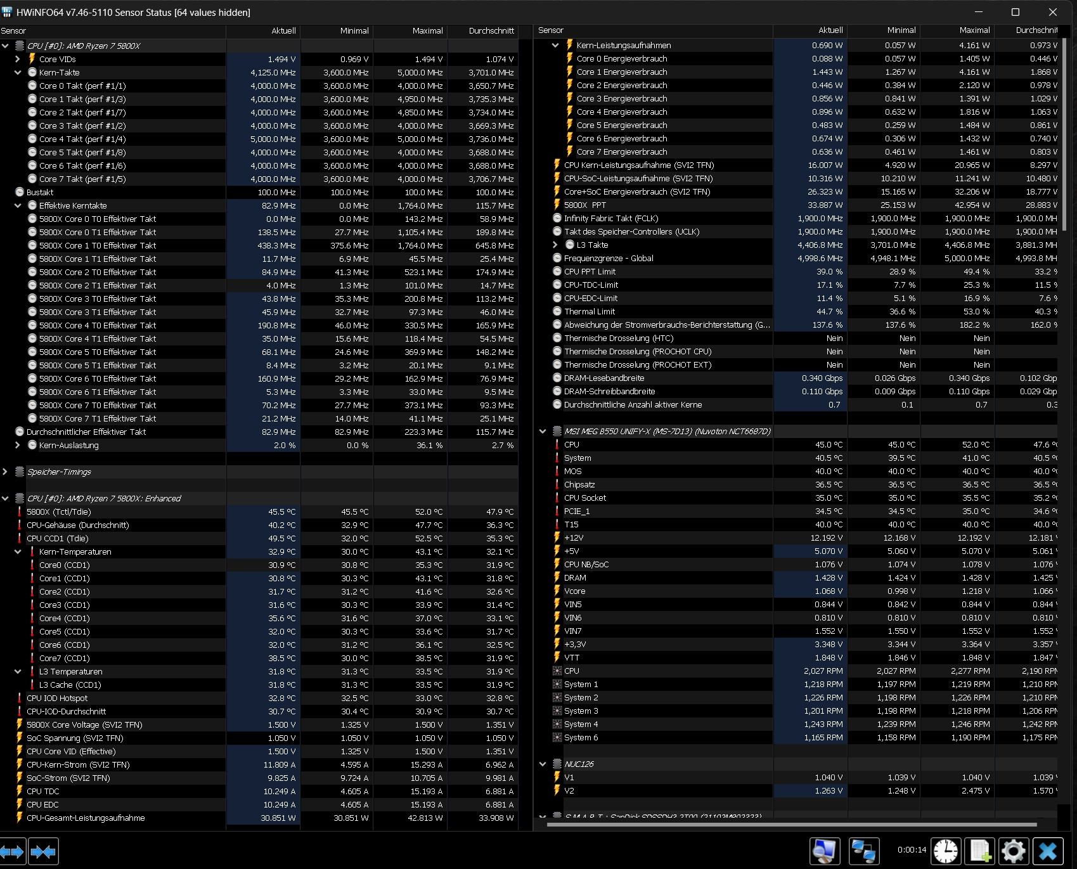
Task: Click lightning icon beside CPU TDC
Action: (x=20, y=791)
